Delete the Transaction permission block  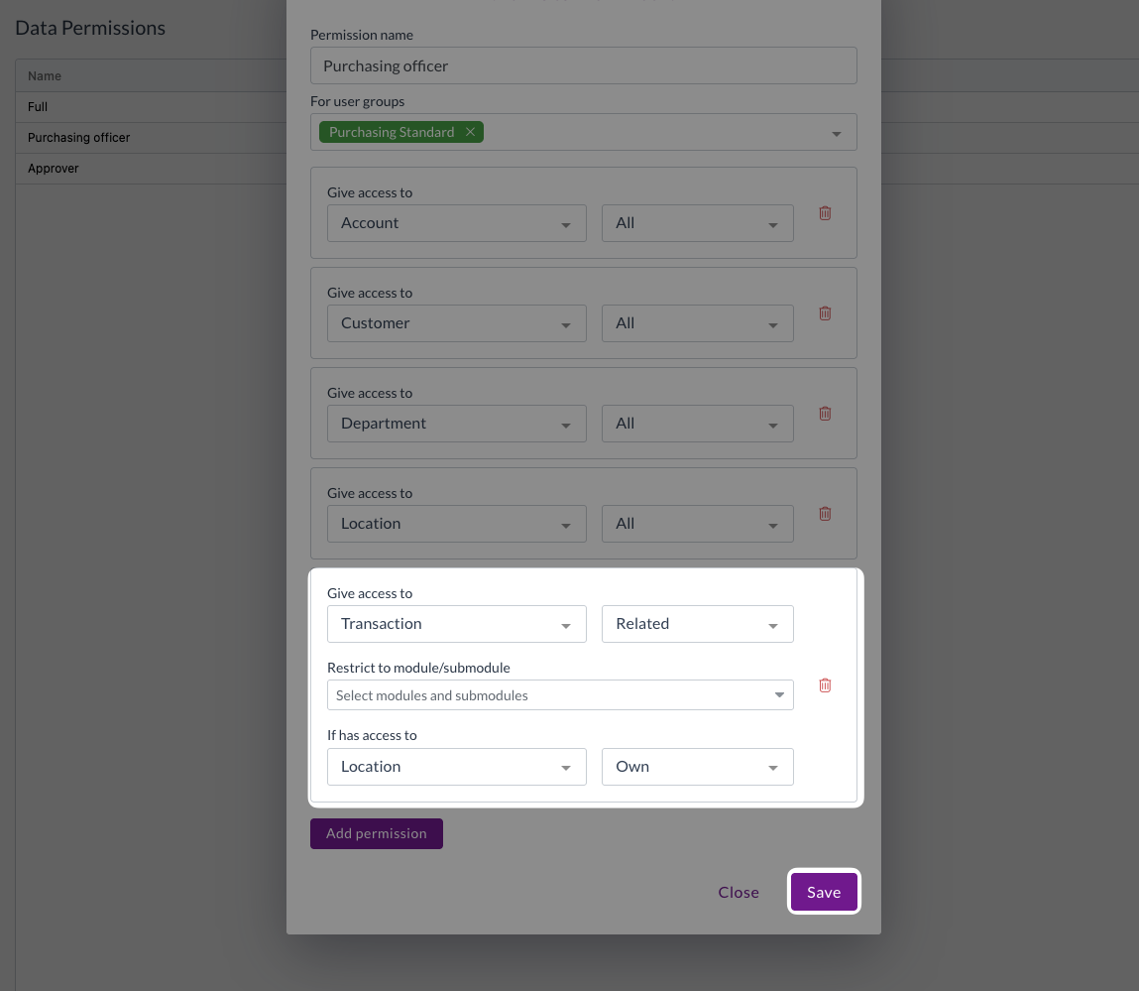824,685
